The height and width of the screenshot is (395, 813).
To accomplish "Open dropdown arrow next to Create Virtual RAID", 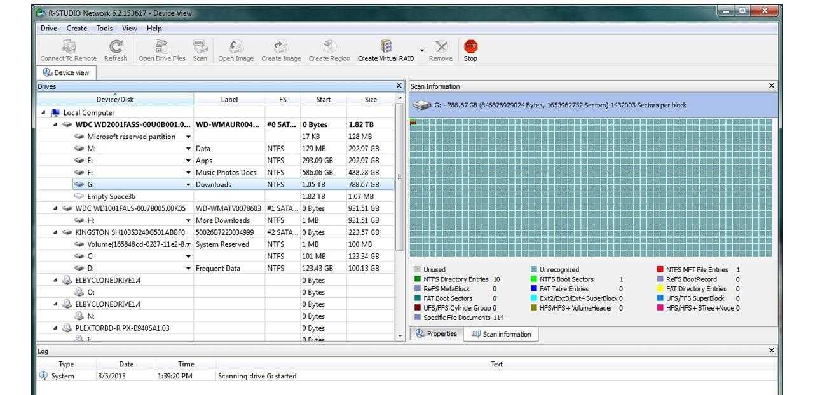I will tap(421, 51).
